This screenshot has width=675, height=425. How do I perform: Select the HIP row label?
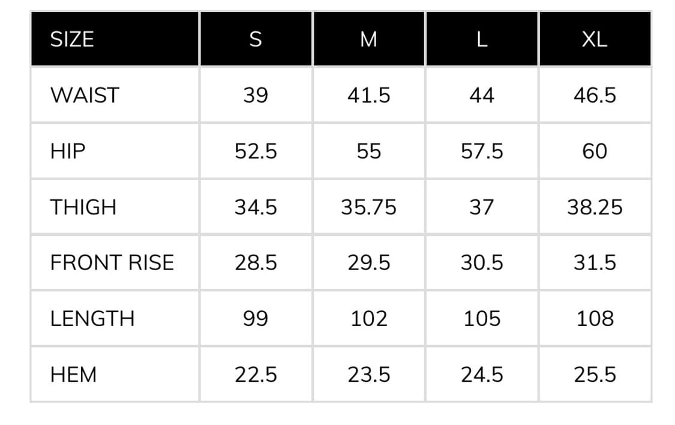click(68, 151)
